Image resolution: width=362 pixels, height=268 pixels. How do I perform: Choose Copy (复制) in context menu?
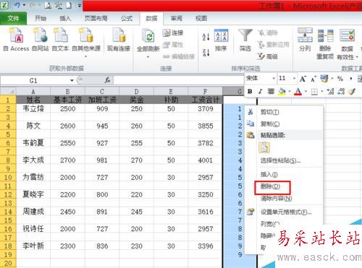coord(284,124)
